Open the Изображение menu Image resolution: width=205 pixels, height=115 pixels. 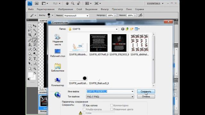[65, 9]
